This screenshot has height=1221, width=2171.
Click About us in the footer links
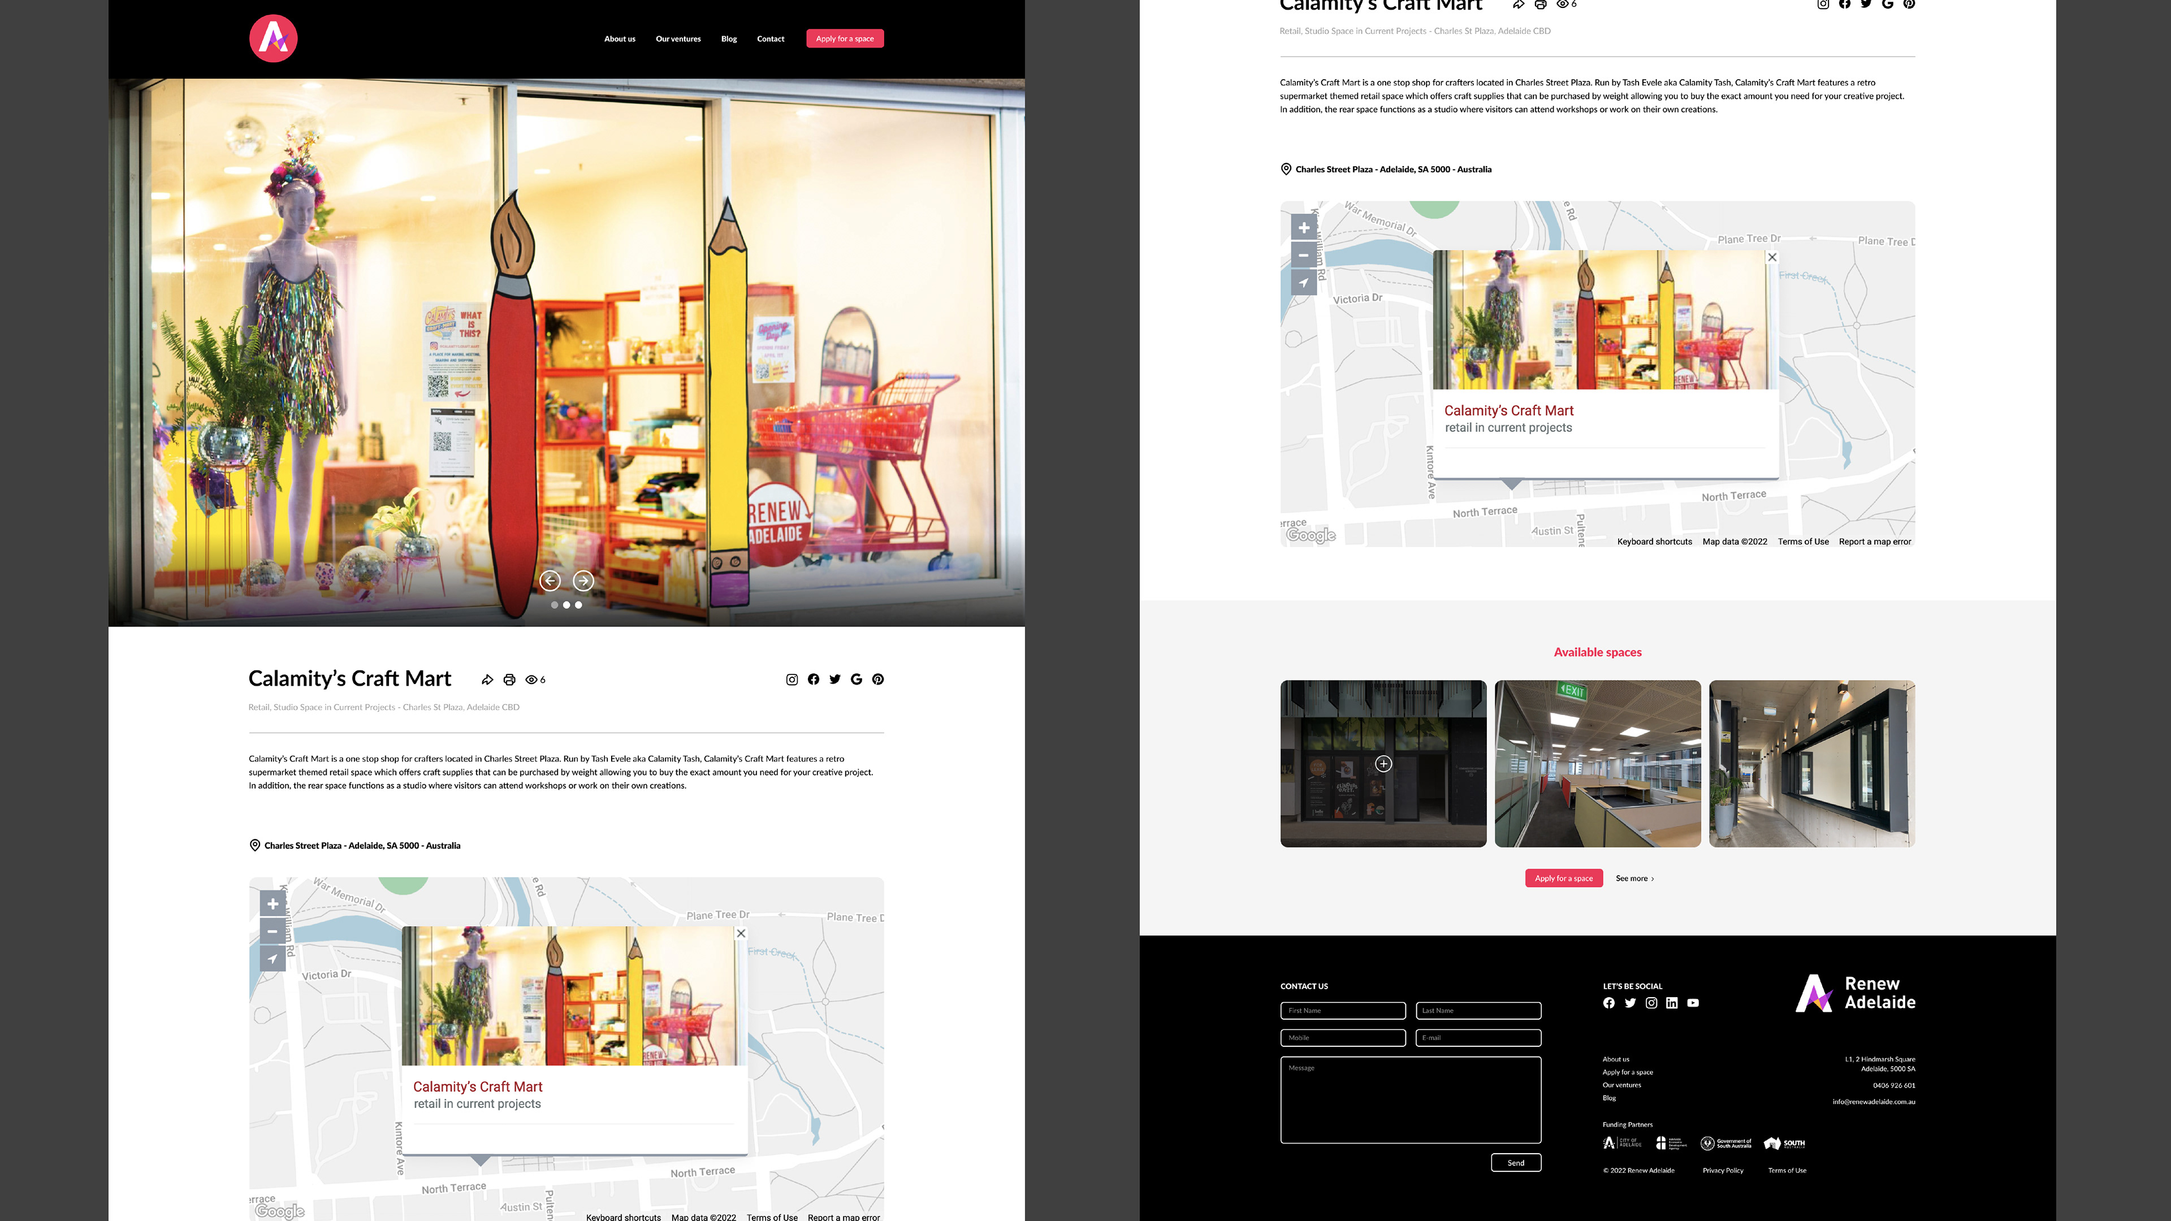[1616, 1059]
